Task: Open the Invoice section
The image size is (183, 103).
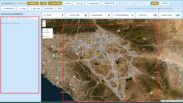Action: [22, 8]
